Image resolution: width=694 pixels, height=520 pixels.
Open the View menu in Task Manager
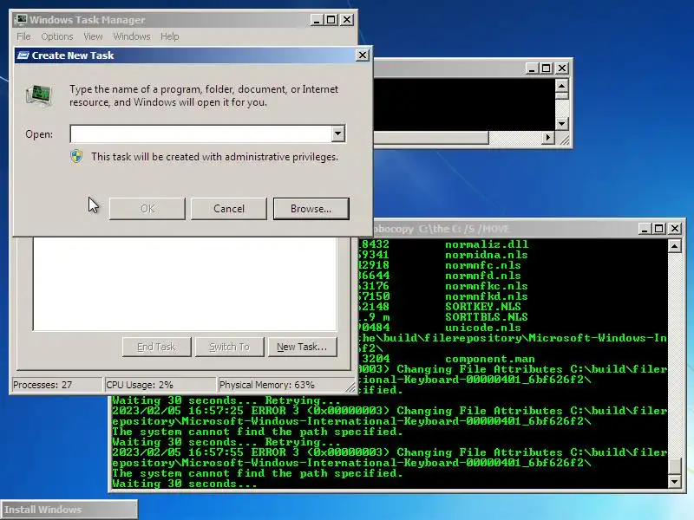pyautogui.click(x=93, y=36)
